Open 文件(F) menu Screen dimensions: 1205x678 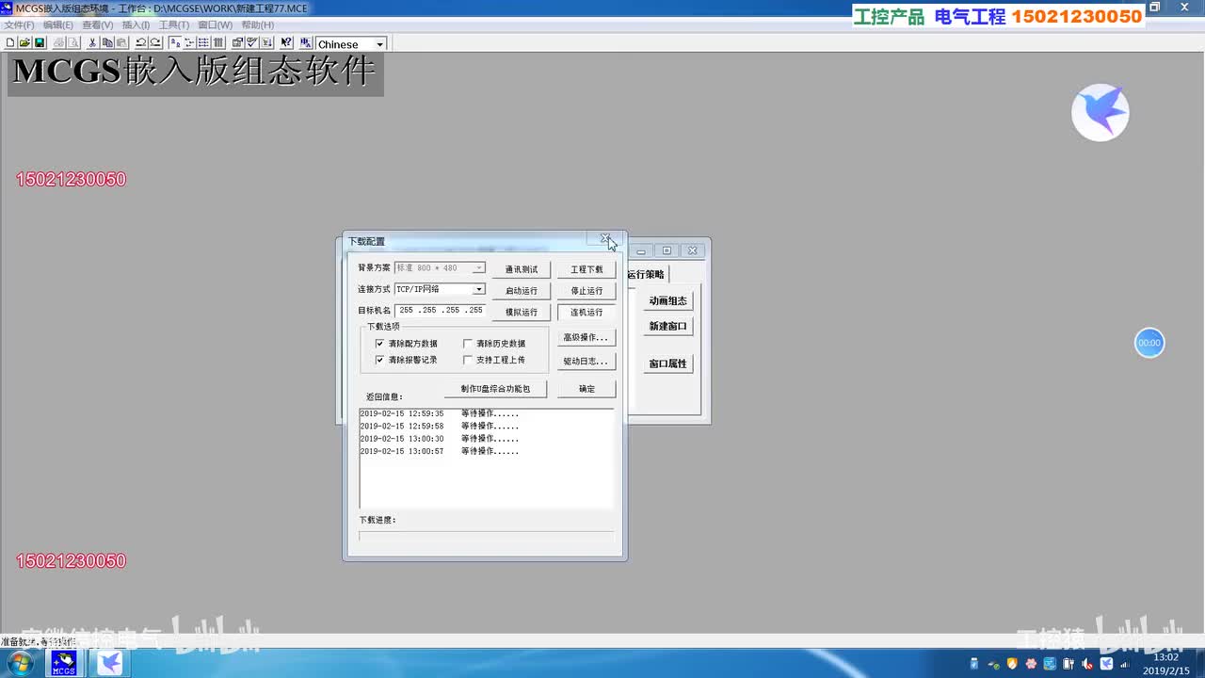tap(19, 25)
